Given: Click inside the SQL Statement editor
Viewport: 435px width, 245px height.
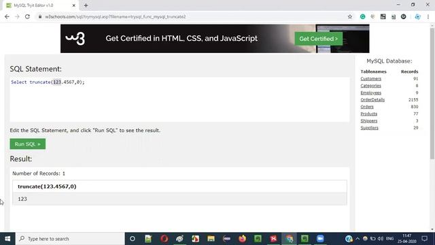Looking at the screenshot, I should (x=179, y=99).
